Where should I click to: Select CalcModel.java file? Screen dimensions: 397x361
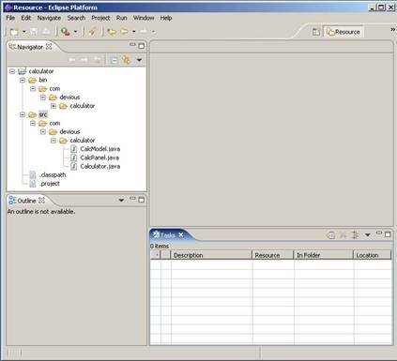pyautogui.click(x=100, y=149)
